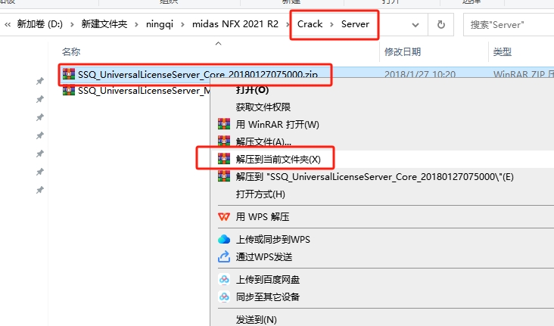Viewport: 554px width, 326px height.
Task: Open the chevron after 新建文件夹 breadcrumb
Action: pos(136,24)
